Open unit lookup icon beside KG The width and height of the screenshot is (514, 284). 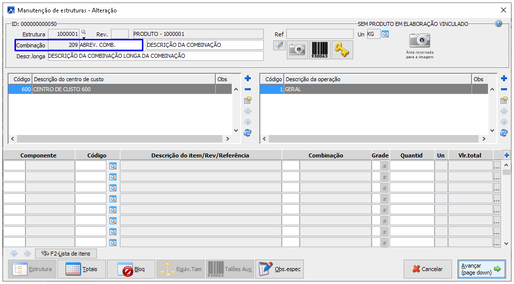385,34
